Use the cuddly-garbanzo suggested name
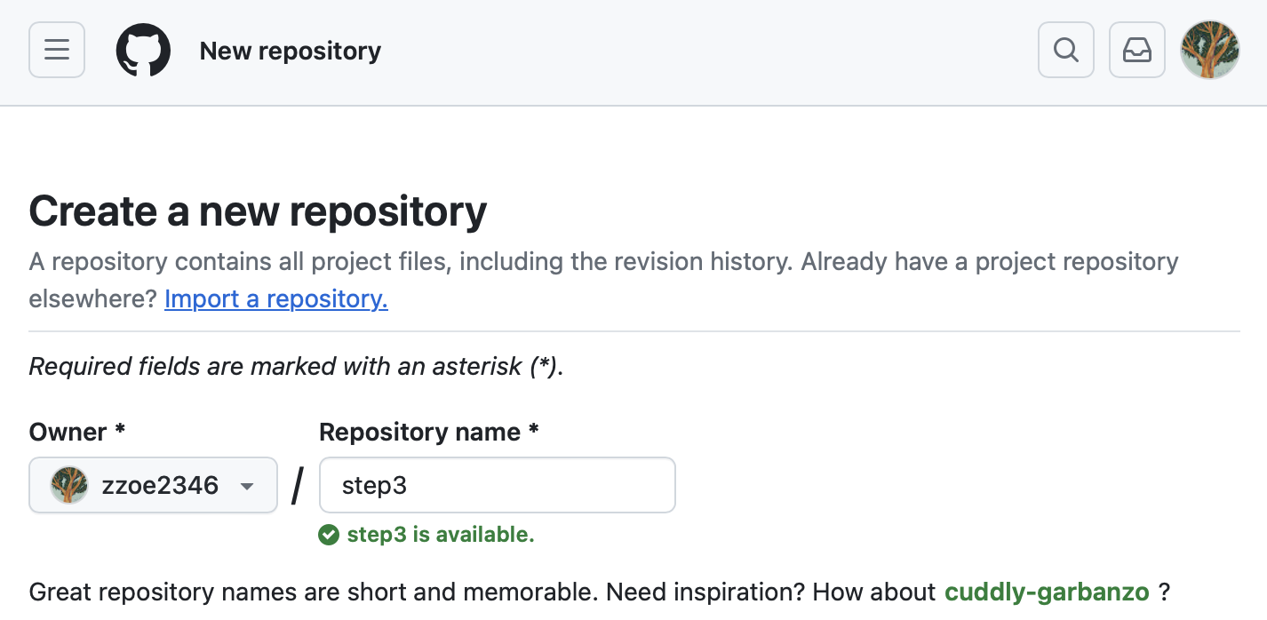The height and width of the screenshot is (620, 1267). point(1046,592)
